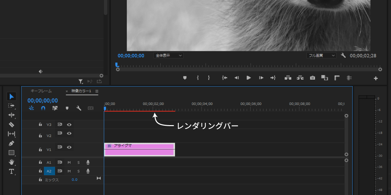
Task: Click the filter funnel icon in left panel
Action: [80, 81]
